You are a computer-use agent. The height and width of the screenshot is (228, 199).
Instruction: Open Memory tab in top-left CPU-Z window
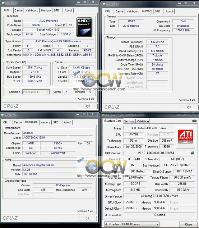pos(46,11)
